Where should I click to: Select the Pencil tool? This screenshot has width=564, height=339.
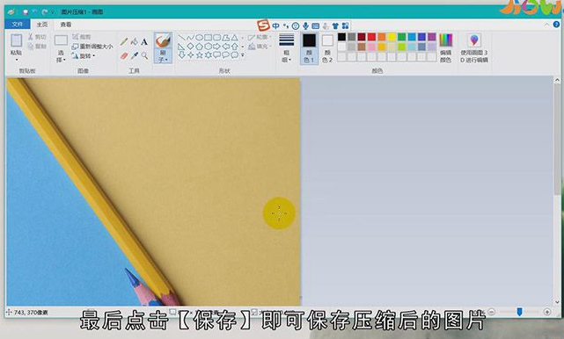point(124,41)
